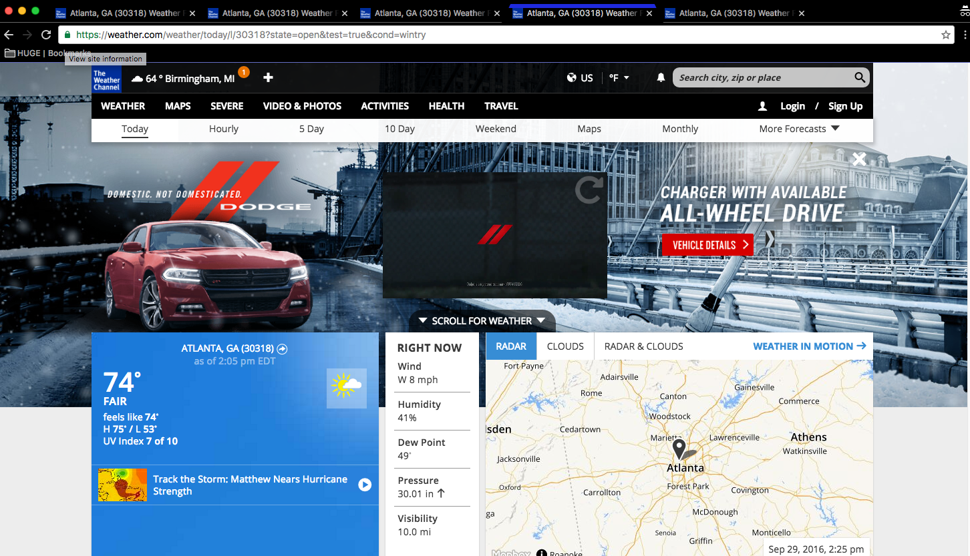This screenshot has width=970, height=556.
Task: Open the MAPS main menu
Action: [178, 106]
